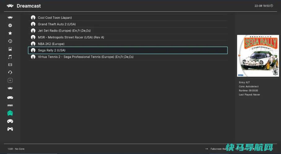This screenshot has height=154, width=281.
Task: Click the 'Entry: 6/7' info line
Action: [x=244, y=82]
